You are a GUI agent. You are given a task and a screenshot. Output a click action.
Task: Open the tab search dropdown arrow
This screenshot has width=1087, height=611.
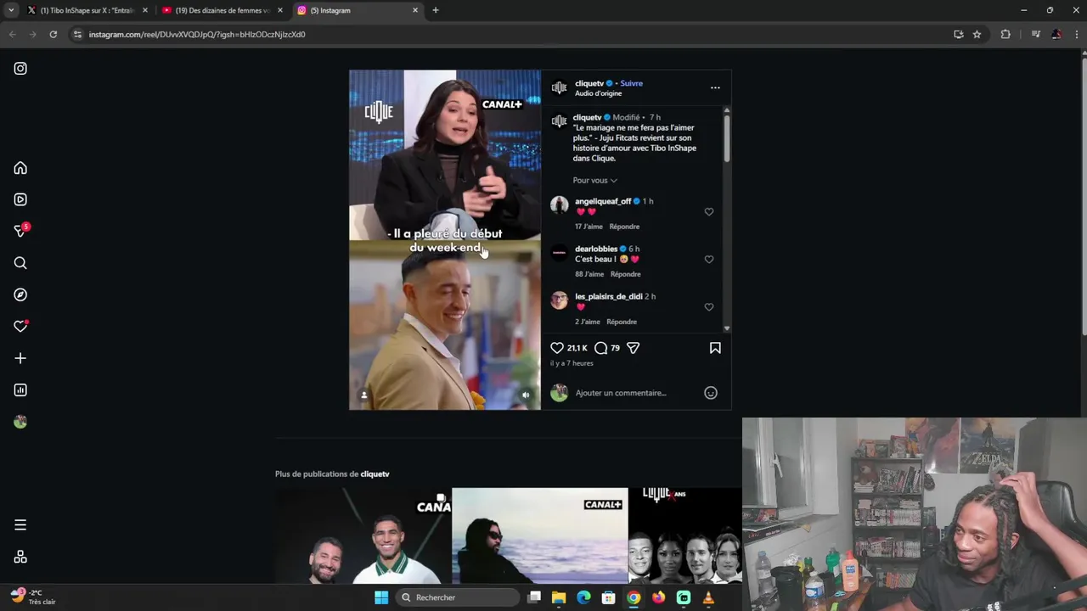coord(11,10)
